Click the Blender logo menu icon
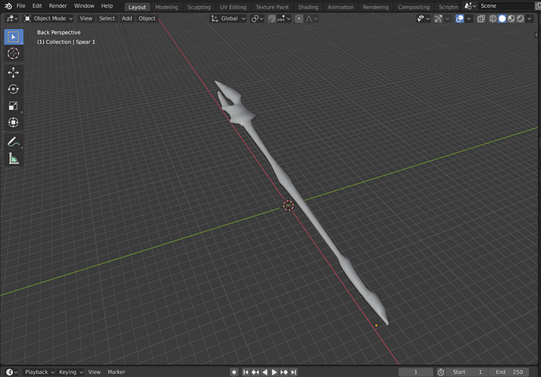The width and height of the screenshot is (541, 377). pos(8,5)
